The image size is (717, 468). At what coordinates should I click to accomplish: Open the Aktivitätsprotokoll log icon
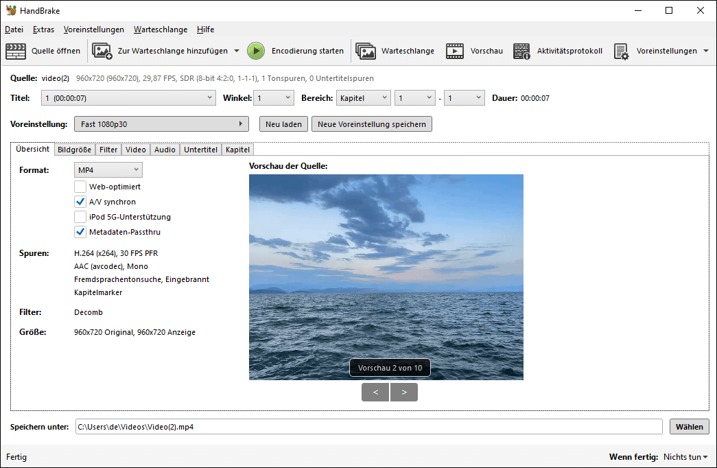click(x=521, y=51)
